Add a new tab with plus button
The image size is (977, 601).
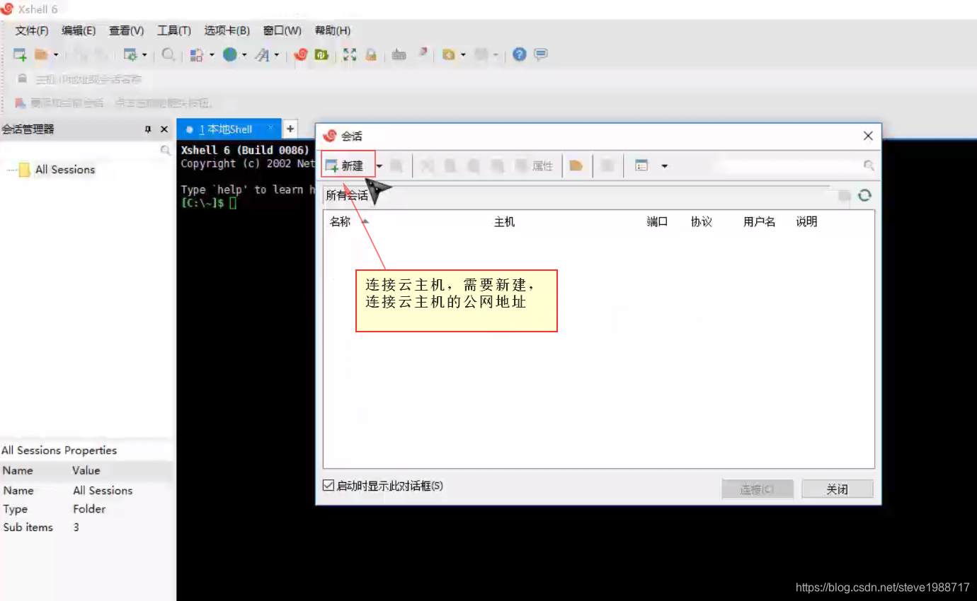(290, 129)
